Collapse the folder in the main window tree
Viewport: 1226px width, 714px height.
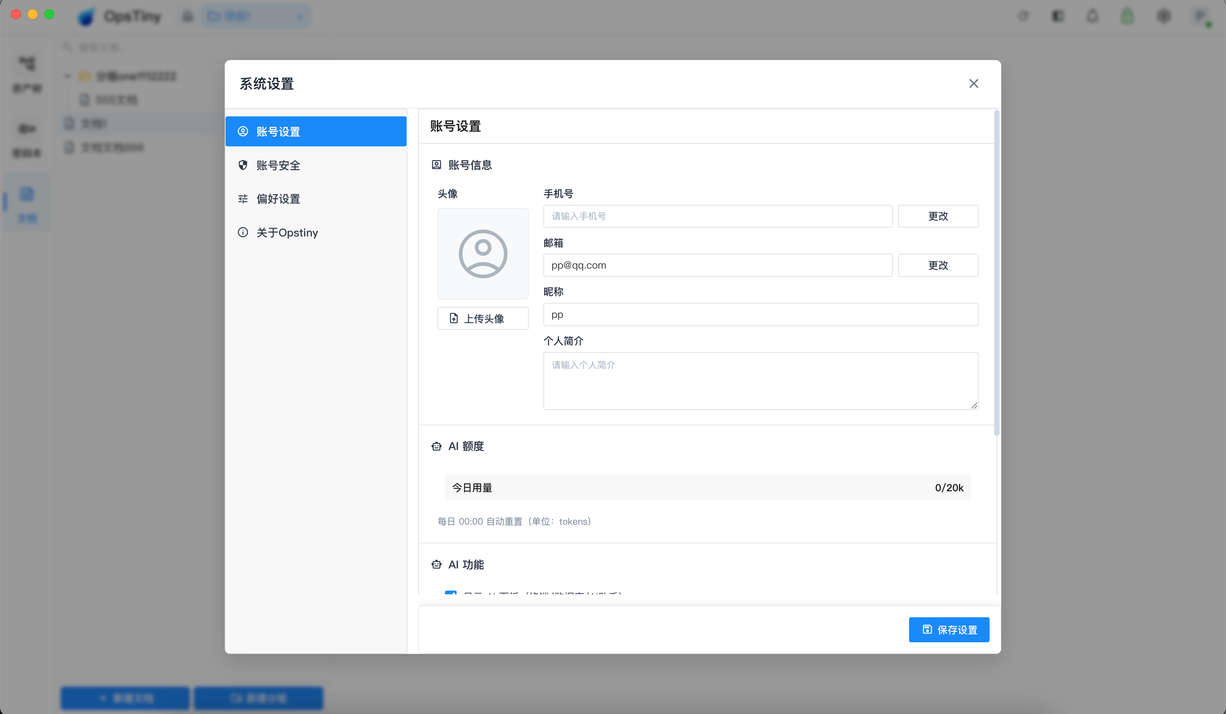click(x=68, y=76)
